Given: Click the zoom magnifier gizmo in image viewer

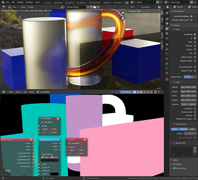Looking at the screenshot, I should coord(123,13).
